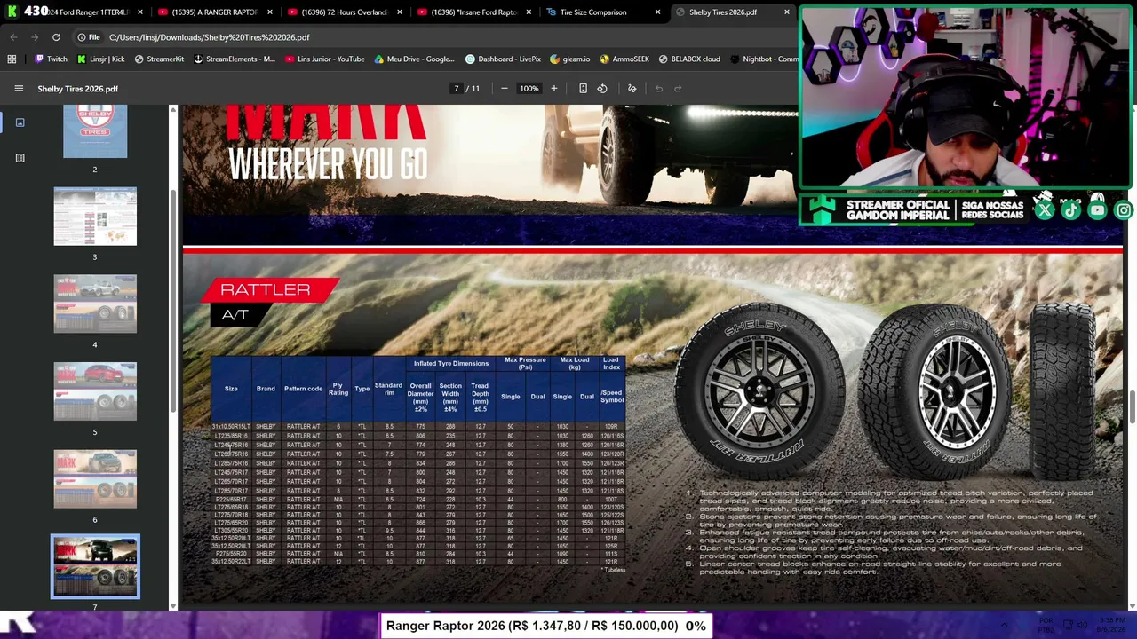Open the BELABOX cloud bookmark

pos(689,59)
